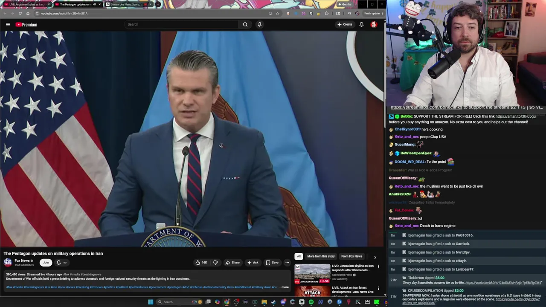
Task: Open the Fox News channel avatar
Action: pyautogui.click(x=8, y=262)
